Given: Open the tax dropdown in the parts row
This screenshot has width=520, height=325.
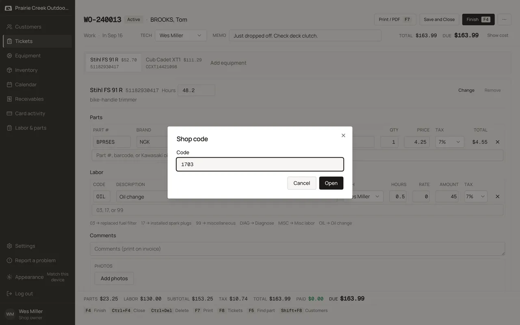Looking at the screenshot, I should pyautogui.click(x=449, y=142).
